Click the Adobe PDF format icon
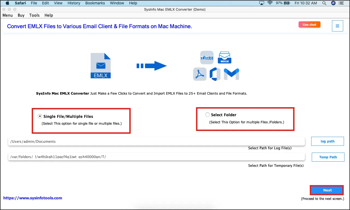 (x=200, y=74)
